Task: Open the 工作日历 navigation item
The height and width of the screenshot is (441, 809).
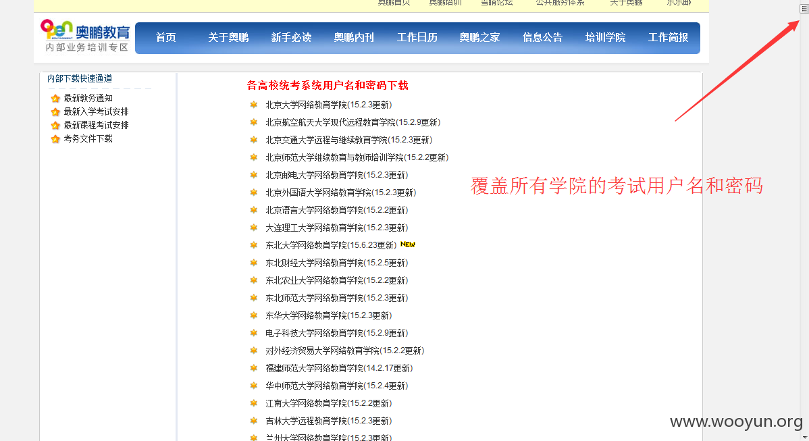Action: (417, 38)
